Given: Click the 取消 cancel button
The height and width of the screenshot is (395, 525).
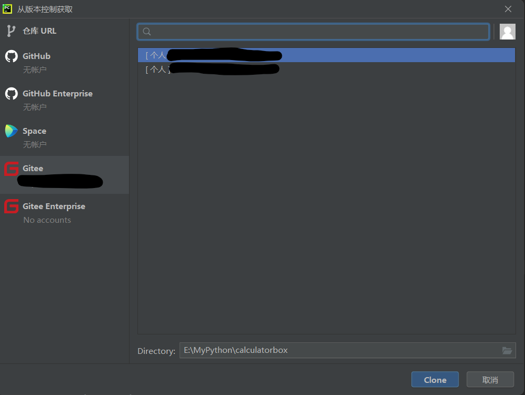Looking at the screenshot, I should pyautogui.click(x=490, y=380).
